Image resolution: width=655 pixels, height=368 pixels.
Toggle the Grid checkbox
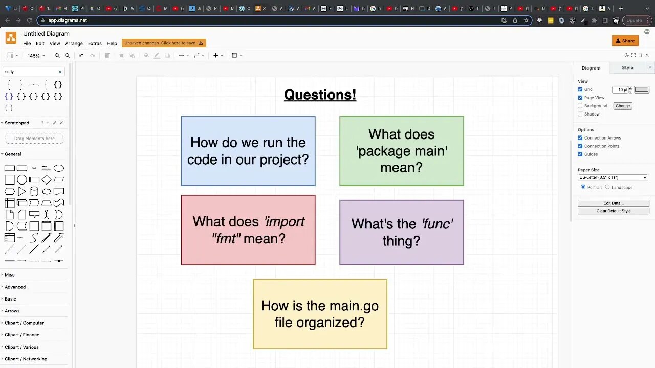(x=580, y=89)
